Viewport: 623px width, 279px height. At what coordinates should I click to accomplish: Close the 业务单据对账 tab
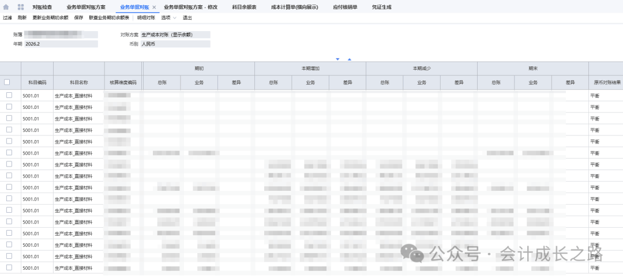coord(154,7)
